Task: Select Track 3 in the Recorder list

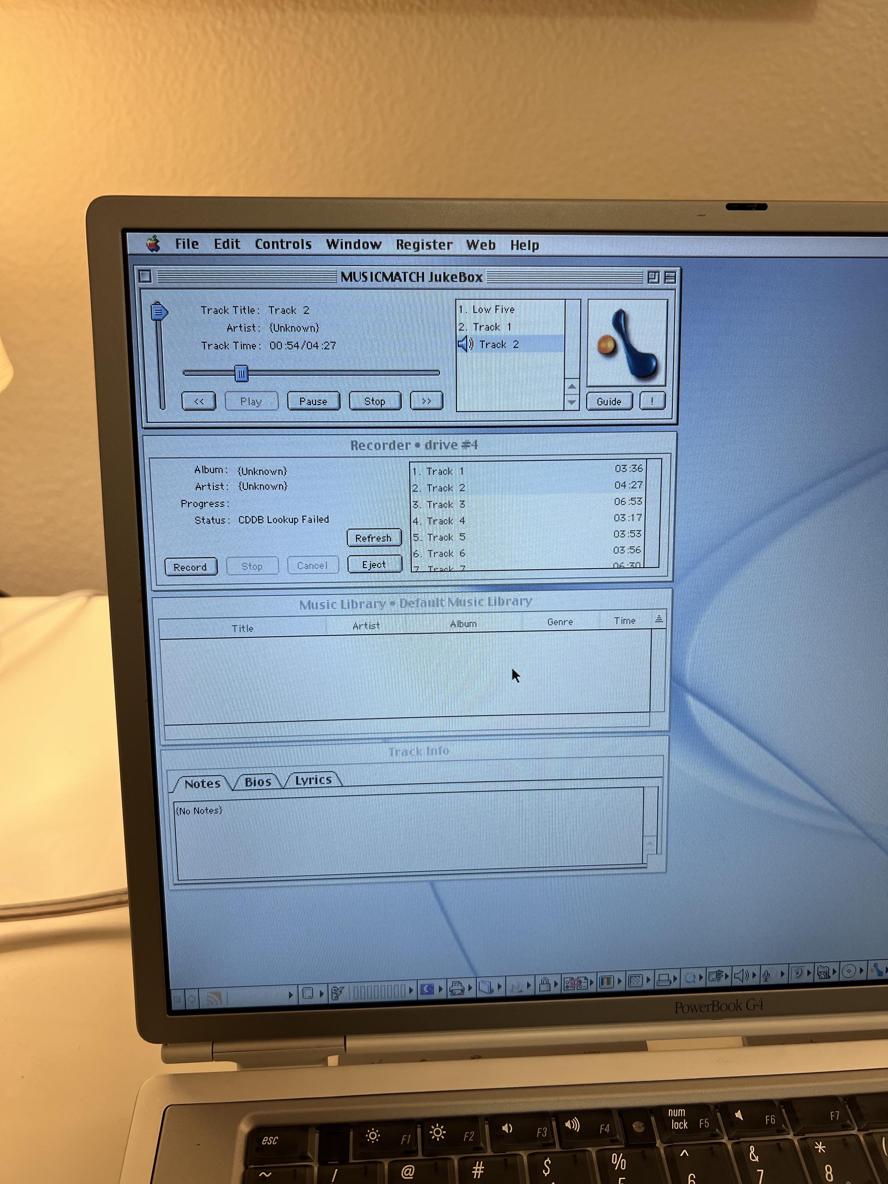Action: [x=527, y=503]
